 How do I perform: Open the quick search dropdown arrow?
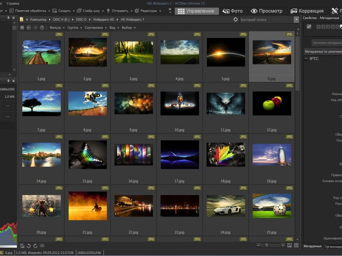tap(296, 20)
